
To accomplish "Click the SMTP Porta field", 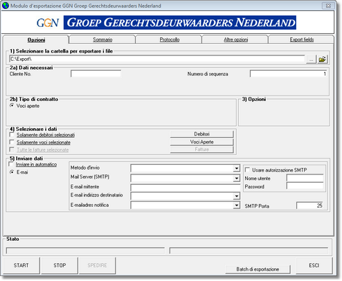I will tap(309, 206).
